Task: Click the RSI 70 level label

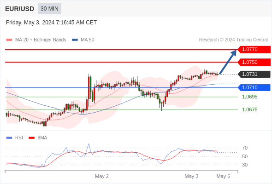Action: (245, 148)
